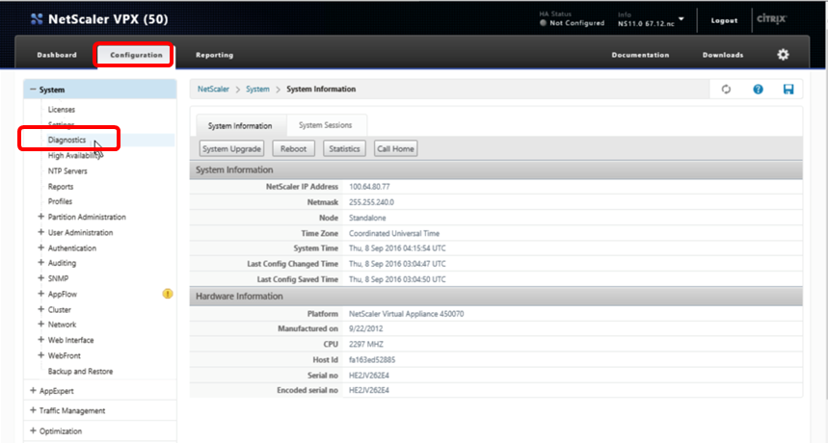Click the HA Status Not Configured indicator
The height and width of the screenshot is (443, 828).
[x=572, y=23]
